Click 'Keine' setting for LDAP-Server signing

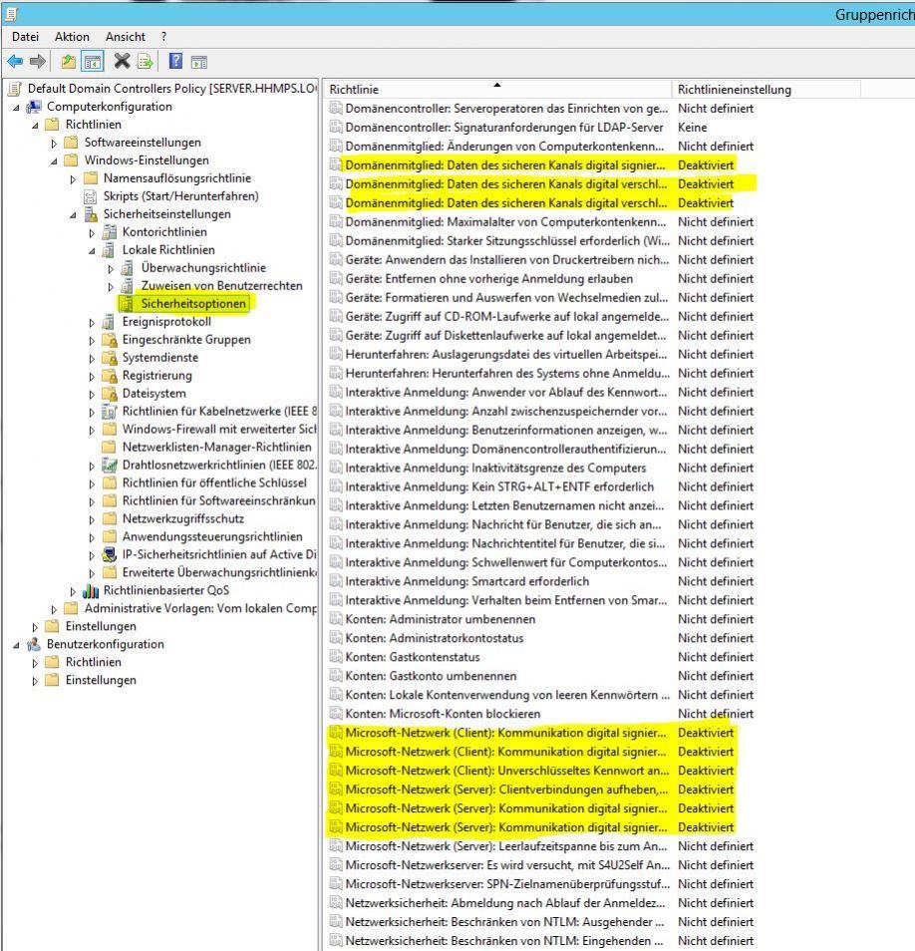tap(693, 128)
